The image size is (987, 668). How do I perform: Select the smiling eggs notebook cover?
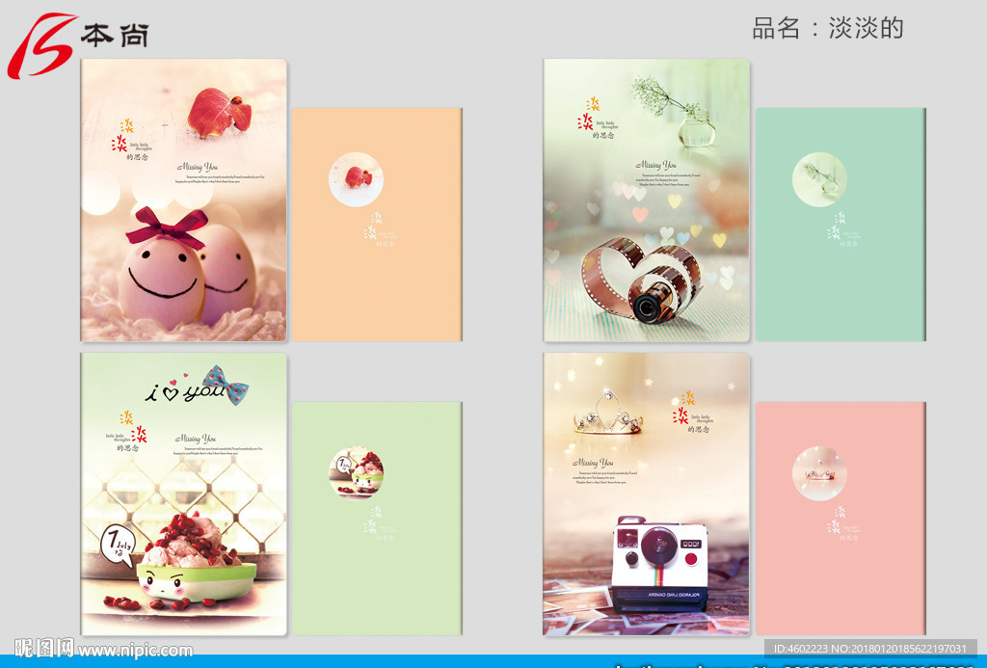coord(184,200)
